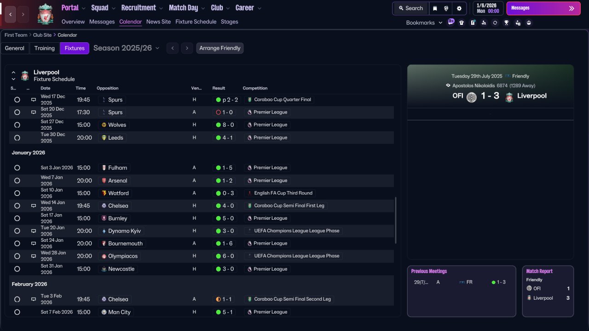The image size is (589, 331).
Task: Click the Liverpool crest in the match header
Action: (509, 97)
